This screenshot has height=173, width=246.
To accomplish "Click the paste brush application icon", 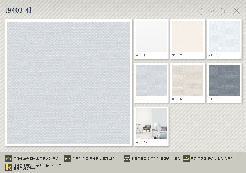I will pos(186,159).
